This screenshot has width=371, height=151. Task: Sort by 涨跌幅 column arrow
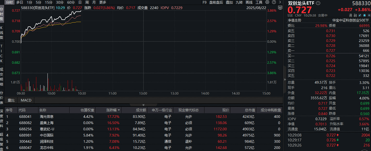pos(119,110)
